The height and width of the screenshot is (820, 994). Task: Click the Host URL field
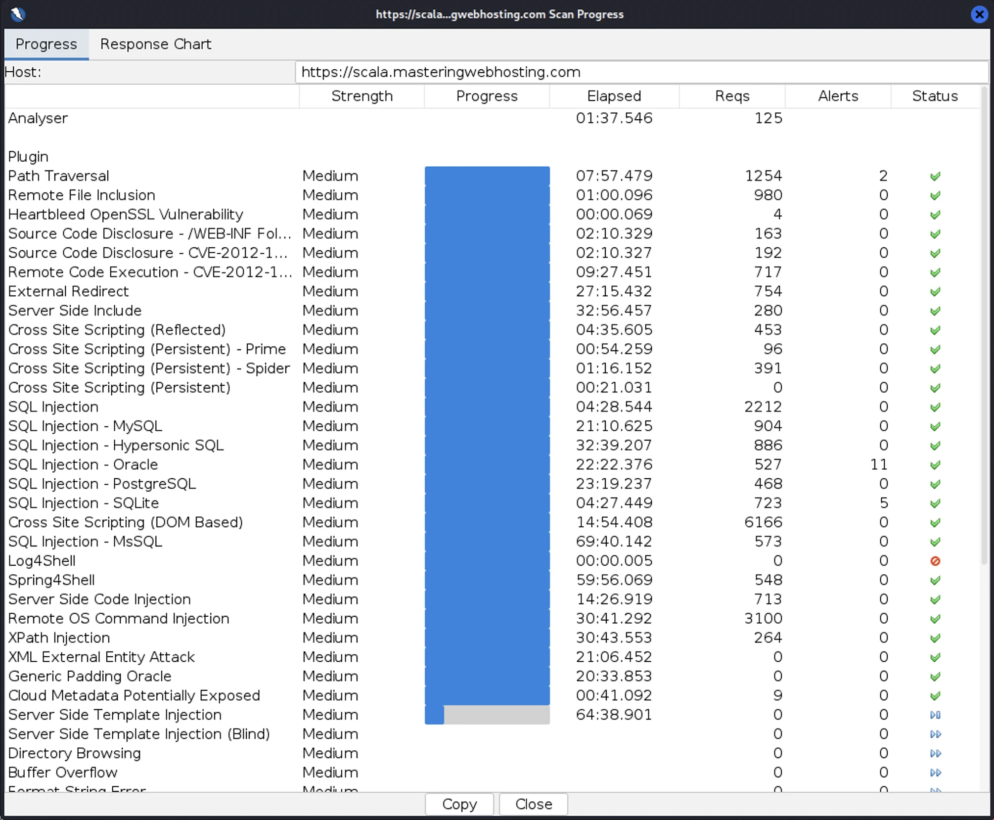[641, 72]
